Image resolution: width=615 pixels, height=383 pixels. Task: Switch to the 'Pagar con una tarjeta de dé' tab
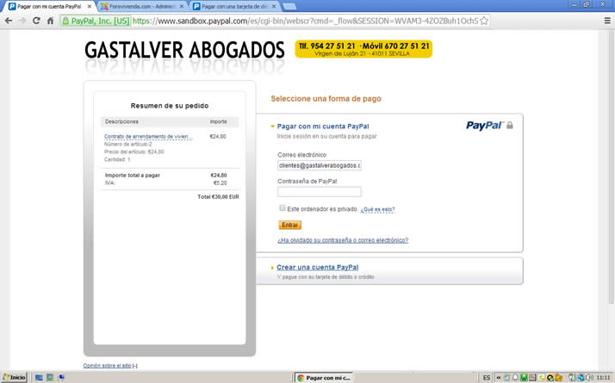234,6
